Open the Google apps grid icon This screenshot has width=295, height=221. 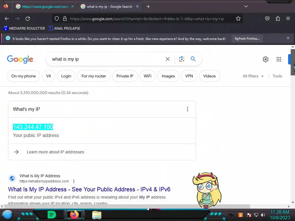tap(279, 59)
